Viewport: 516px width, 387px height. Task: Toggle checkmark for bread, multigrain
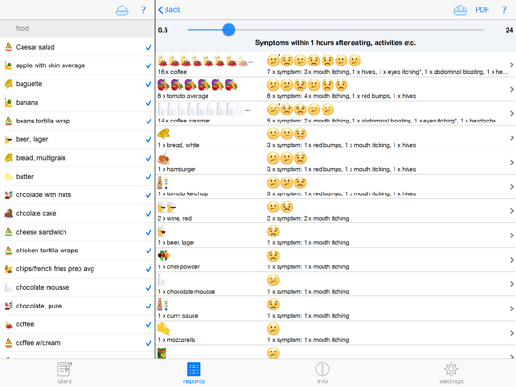click(x=149, y=158)
